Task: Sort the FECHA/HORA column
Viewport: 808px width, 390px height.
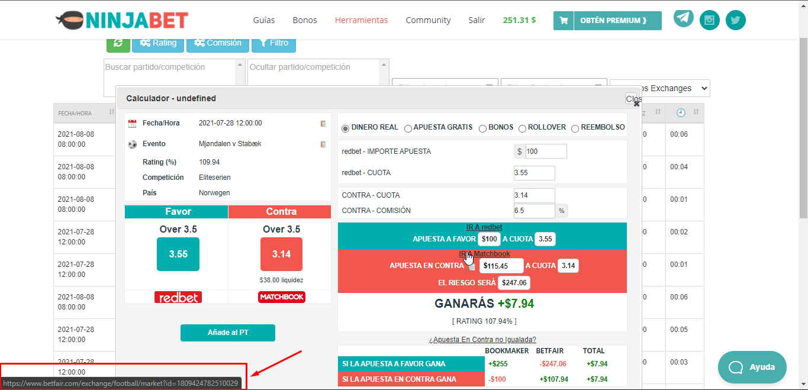Action: tap(112, 112)
